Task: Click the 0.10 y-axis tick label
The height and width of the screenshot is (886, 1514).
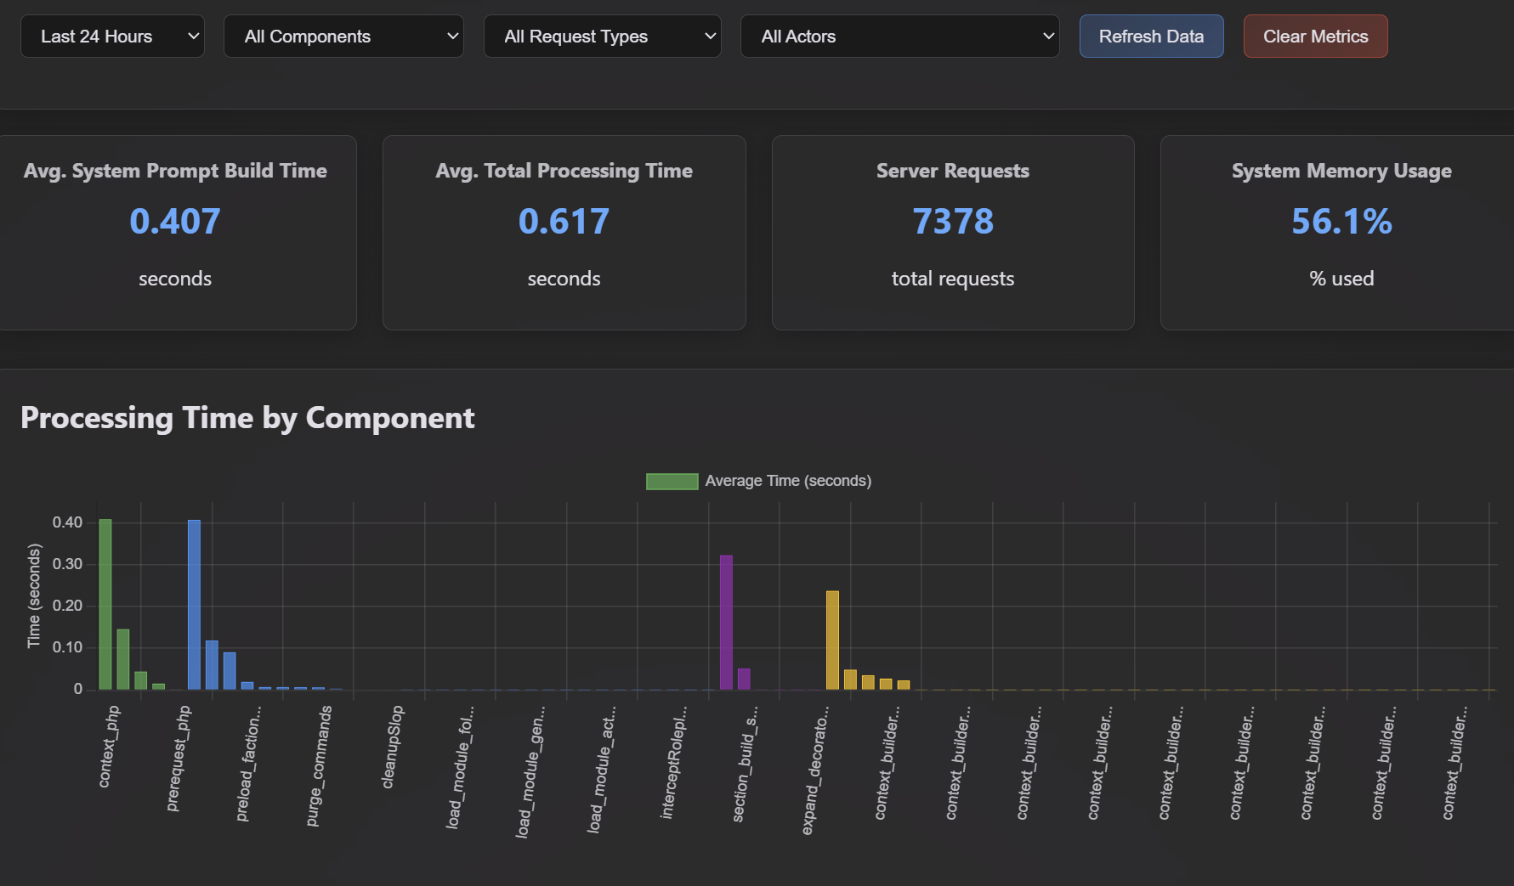Action: tap(67, 647)
